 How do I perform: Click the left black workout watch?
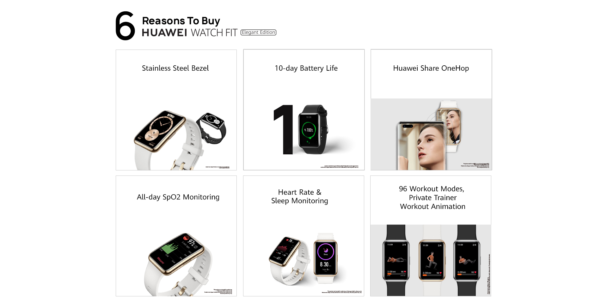[396, 260]
